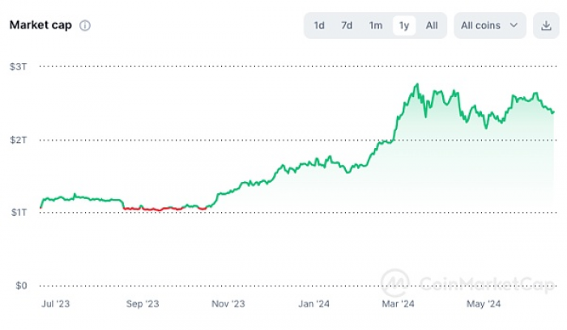
Task: Click the chart peak near Mar '24
Action: point(417,85)
